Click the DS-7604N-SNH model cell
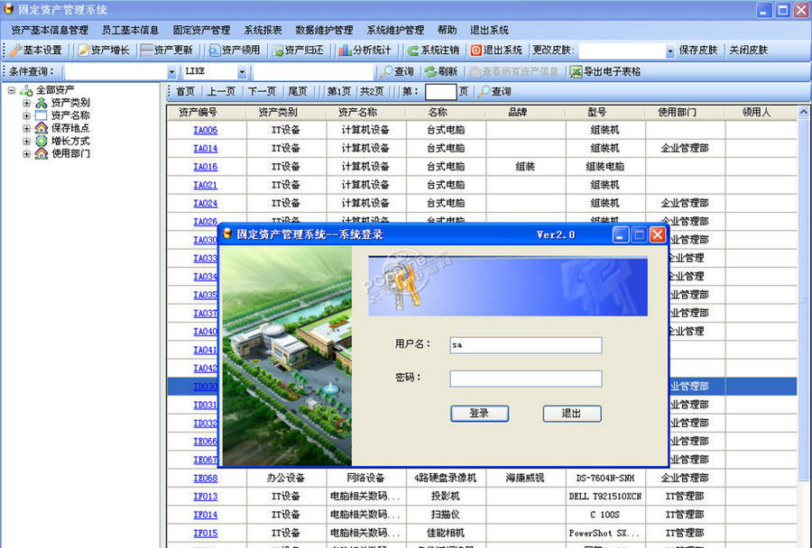 (604, 478)
